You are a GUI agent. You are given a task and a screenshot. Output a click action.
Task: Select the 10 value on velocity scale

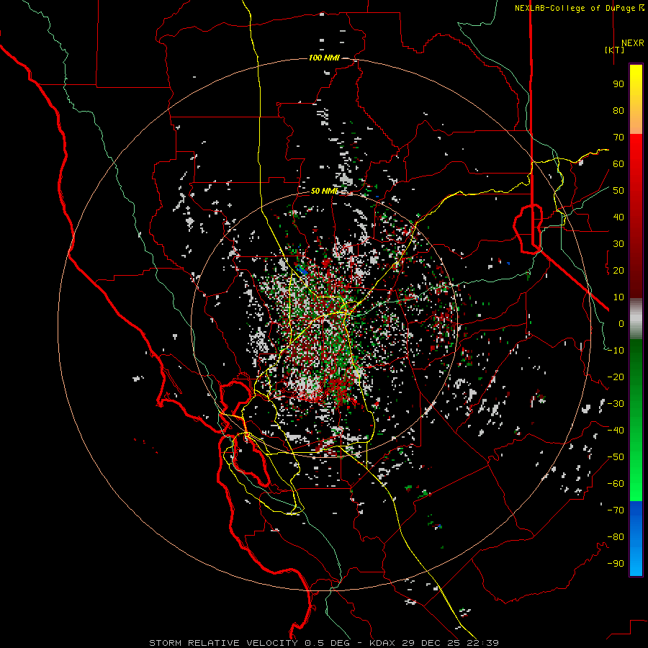pyautogui.click(x=618, y=297)
